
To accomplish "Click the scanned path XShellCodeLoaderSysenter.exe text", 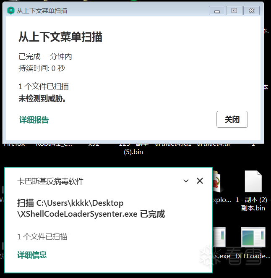I will [x=77, y=214].
